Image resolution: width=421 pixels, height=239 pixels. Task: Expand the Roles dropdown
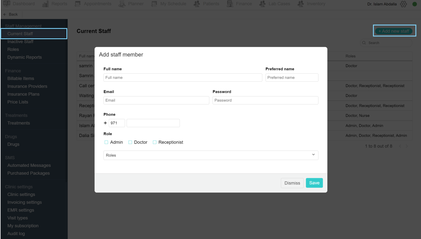(210, 155)
